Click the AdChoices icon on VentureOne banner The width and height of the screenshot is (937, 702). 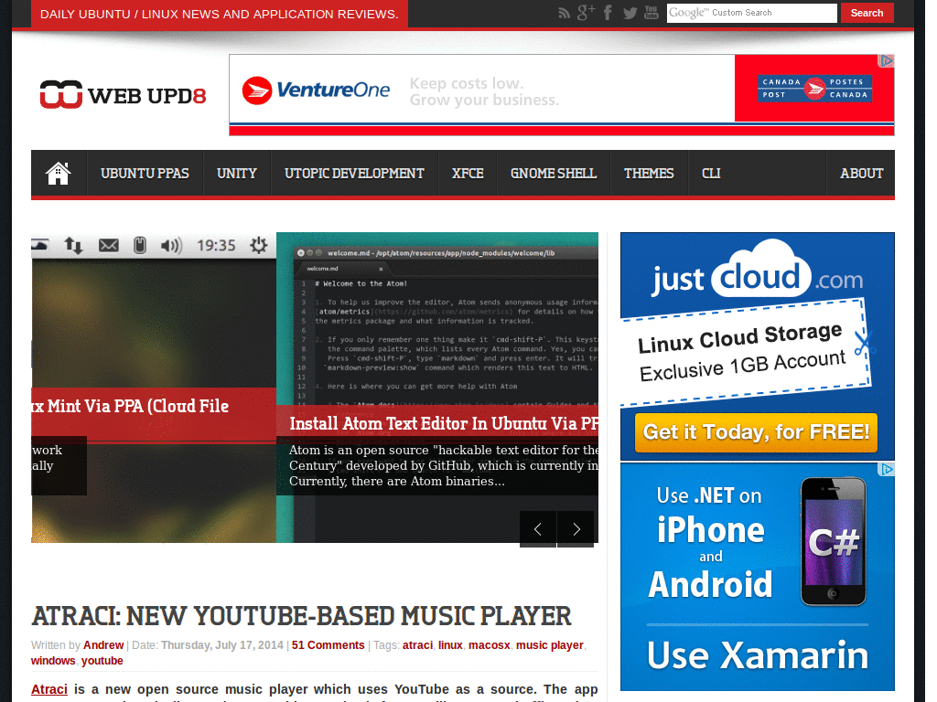886,61
